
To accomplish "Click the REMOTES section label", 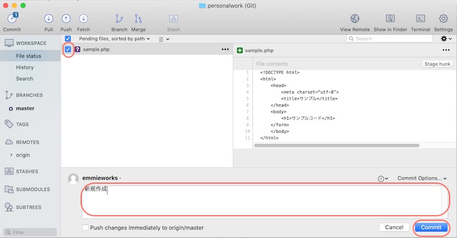I will 27,142.
